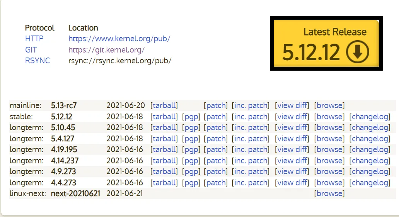Download tarball for stable 5.12.12

(x=164, y=117)
